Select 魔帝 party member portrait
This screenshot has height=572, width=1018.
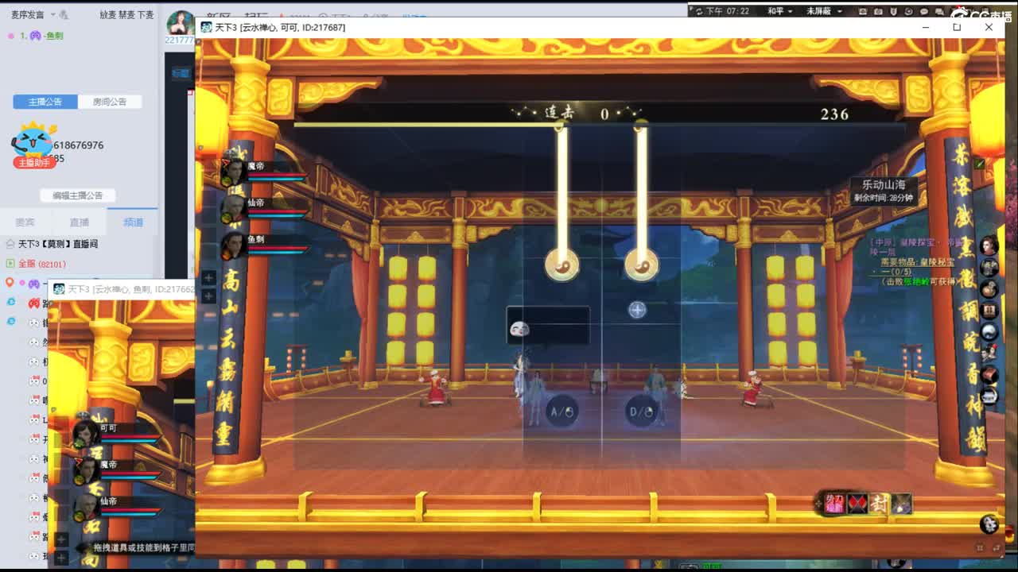click(232, 170)
